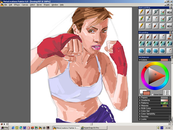Image resolution: width=173 pixels, height=130 pixels.
Task: Enable the Clone Color checkbox
Action: tap(153, 94)
